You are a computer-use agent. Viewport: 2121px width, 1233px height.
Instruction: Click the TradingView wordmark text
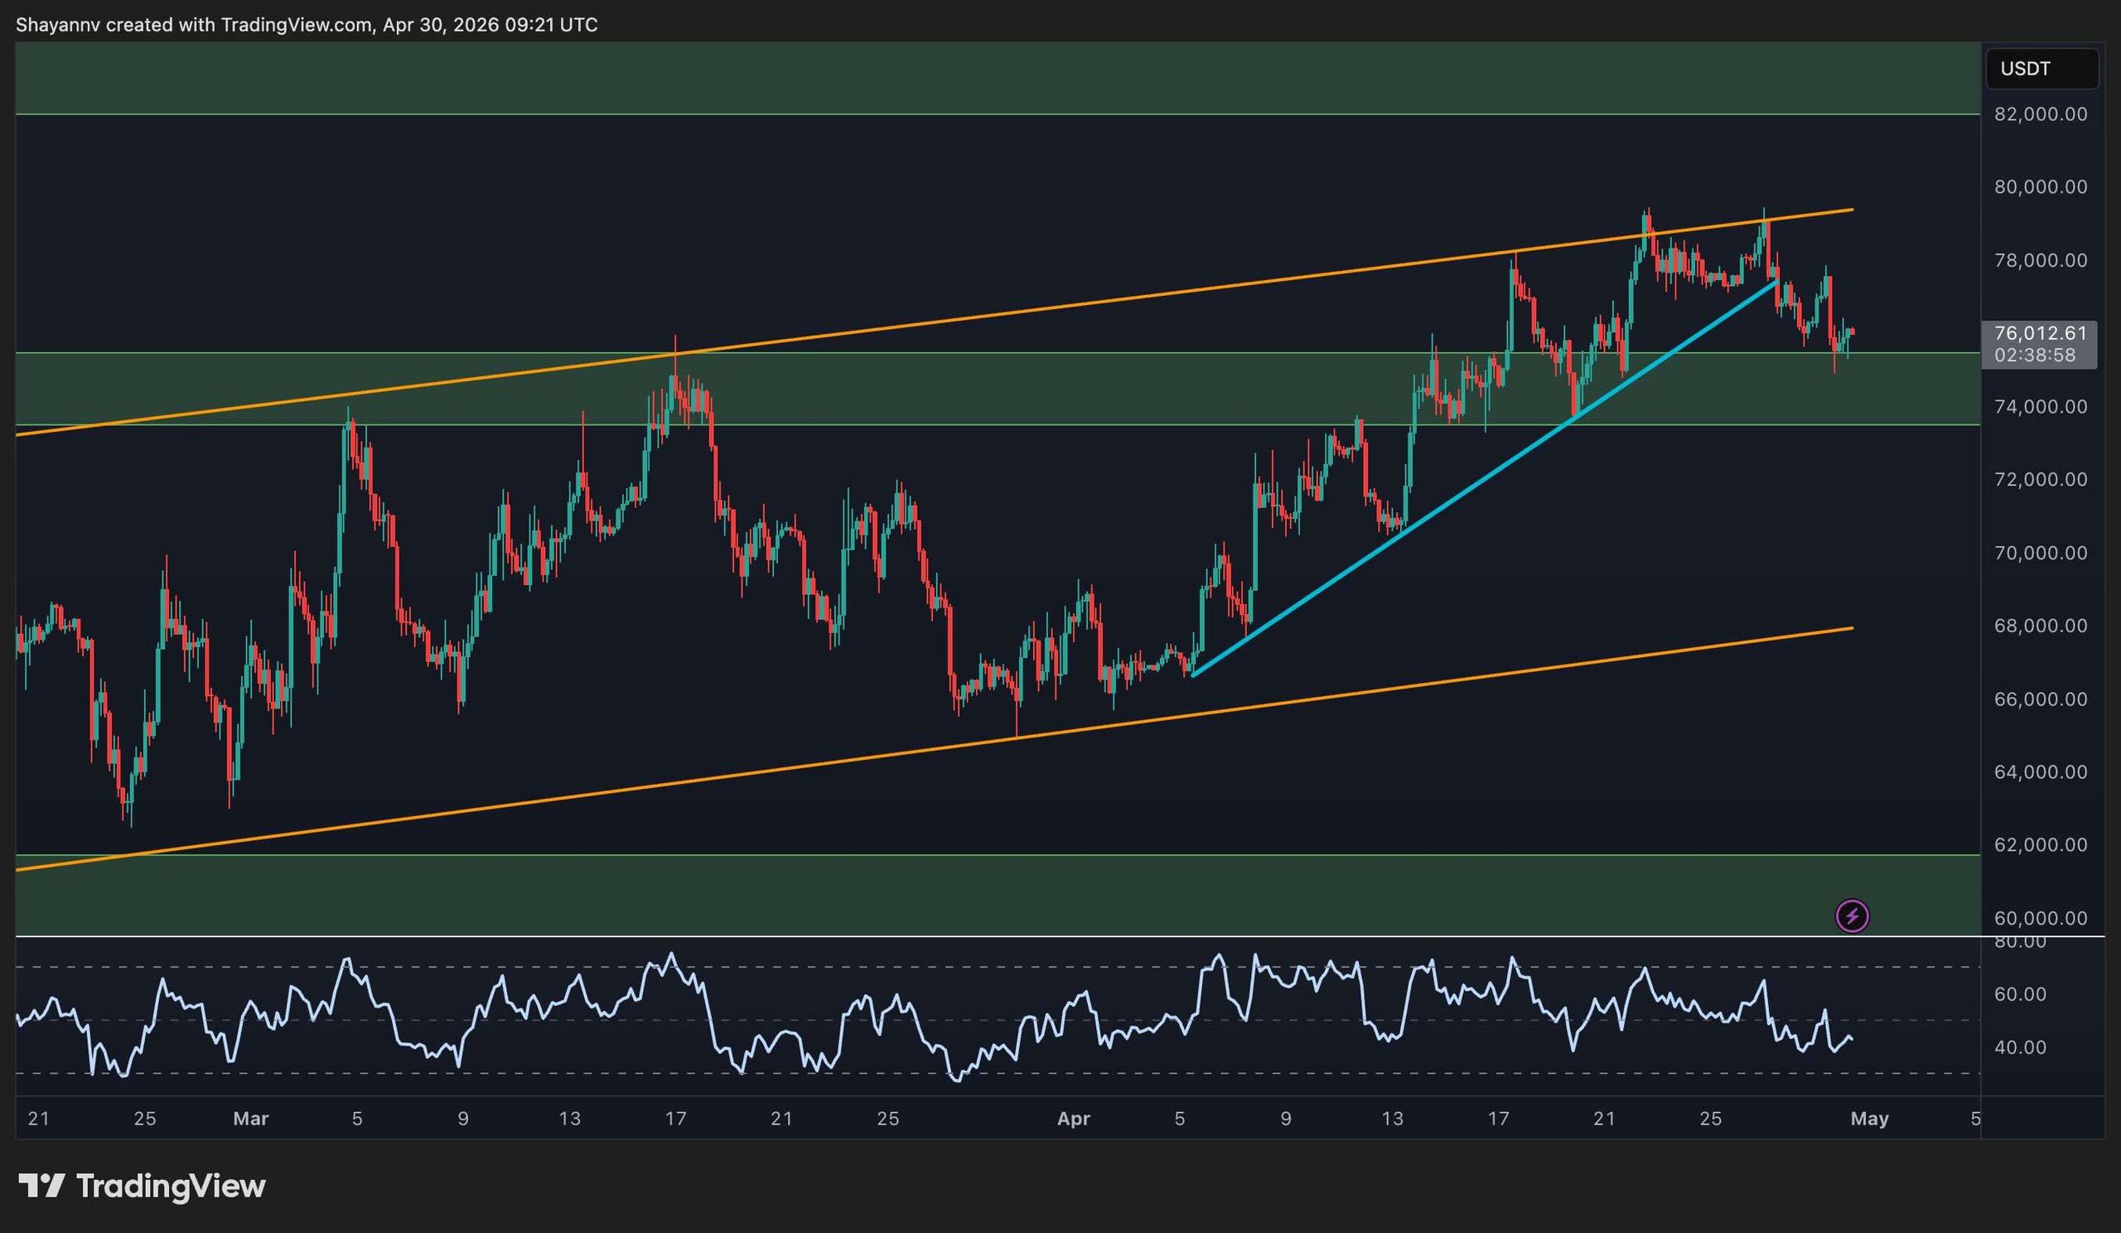pos(171,1187)
